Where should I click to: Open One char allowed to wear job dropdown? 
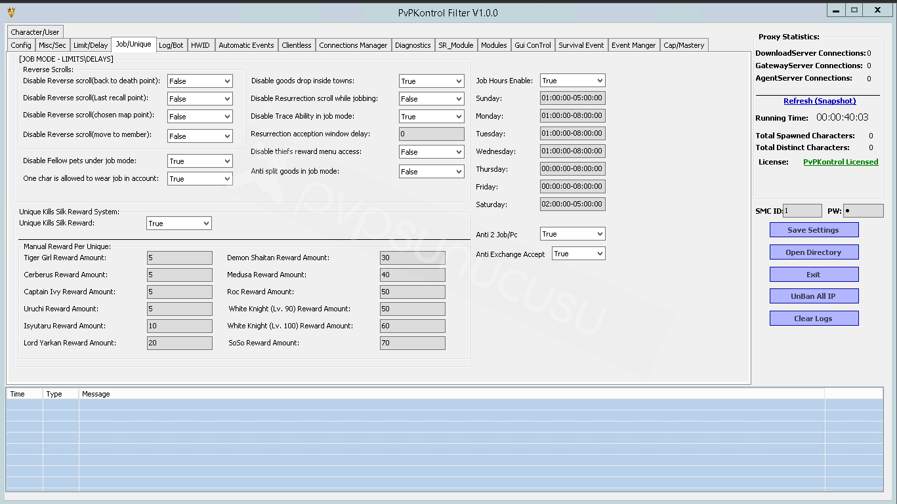pyautogui.click(x=200, y=179)
